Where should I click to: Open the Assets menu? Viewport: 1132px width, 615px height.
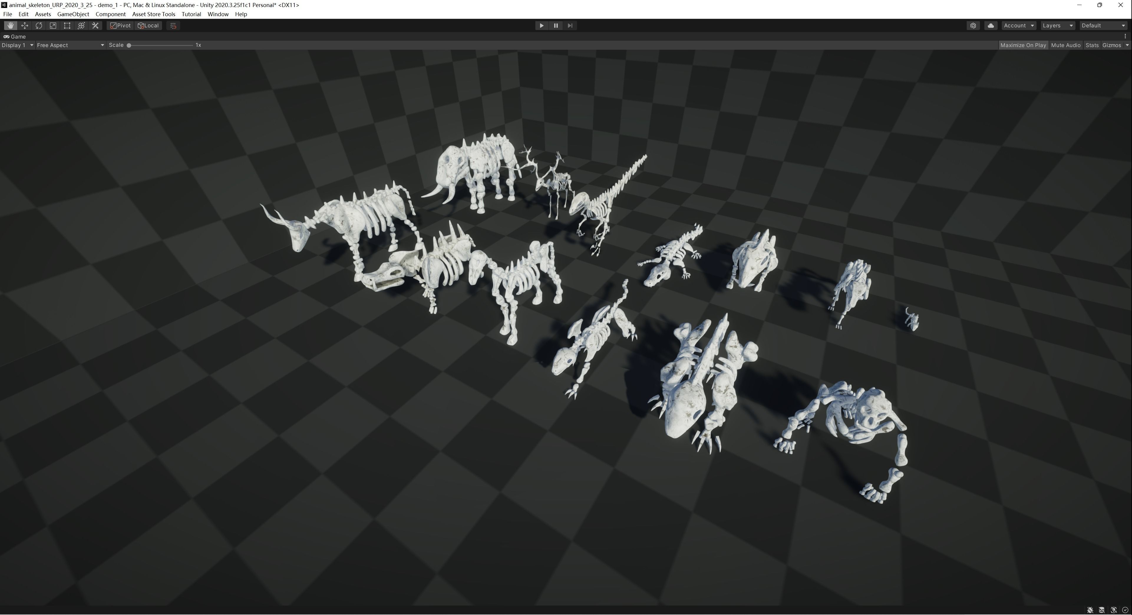pyautogui.click(x=43, y=14)
